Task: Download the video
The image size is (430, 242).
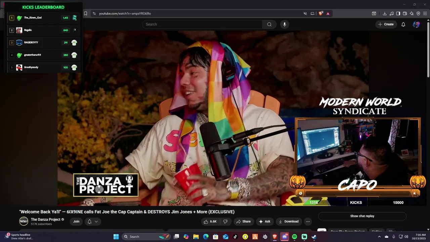Action: (x=289, y=221)
